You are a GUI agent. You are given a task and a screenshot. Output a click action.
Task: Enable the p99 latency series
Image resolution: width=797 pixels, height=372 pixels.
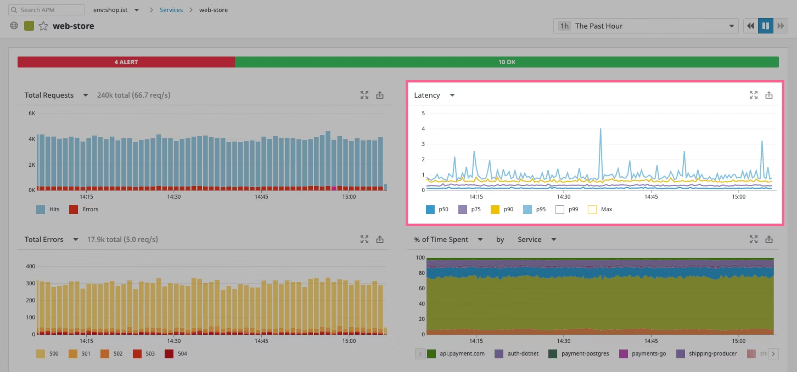[x=567, y=209]
